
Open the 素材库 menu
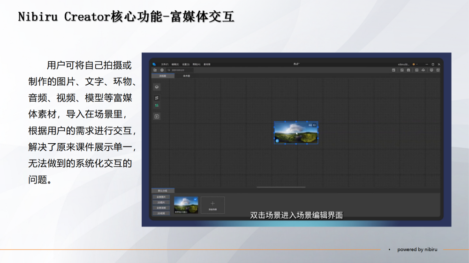point(207,64)
